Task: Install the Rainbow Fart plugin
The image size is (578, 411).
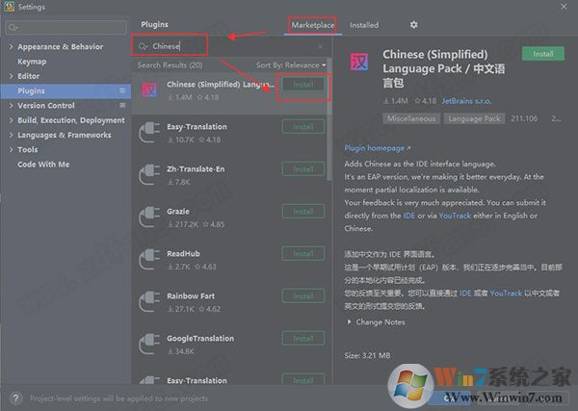Action: click(x=303, y=296)
